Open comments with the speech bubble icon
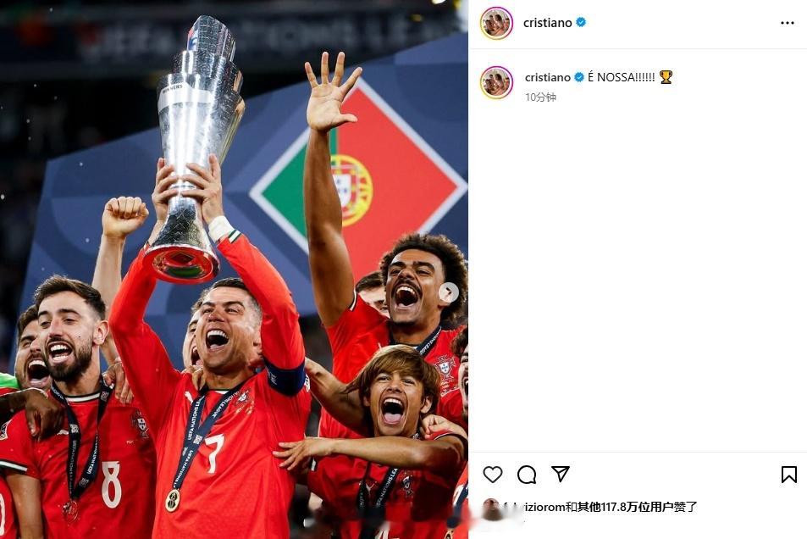This screenshot has height=539, width=807. point(527,474)
